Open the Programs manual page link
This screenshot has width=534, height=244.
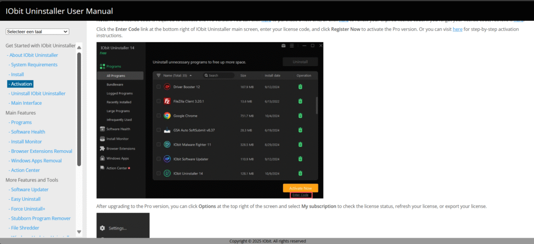pyautogui.click(x=20, y=122)
